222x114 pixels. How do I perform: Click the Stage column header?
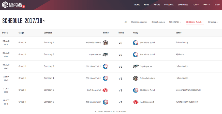tap(21, 33)
